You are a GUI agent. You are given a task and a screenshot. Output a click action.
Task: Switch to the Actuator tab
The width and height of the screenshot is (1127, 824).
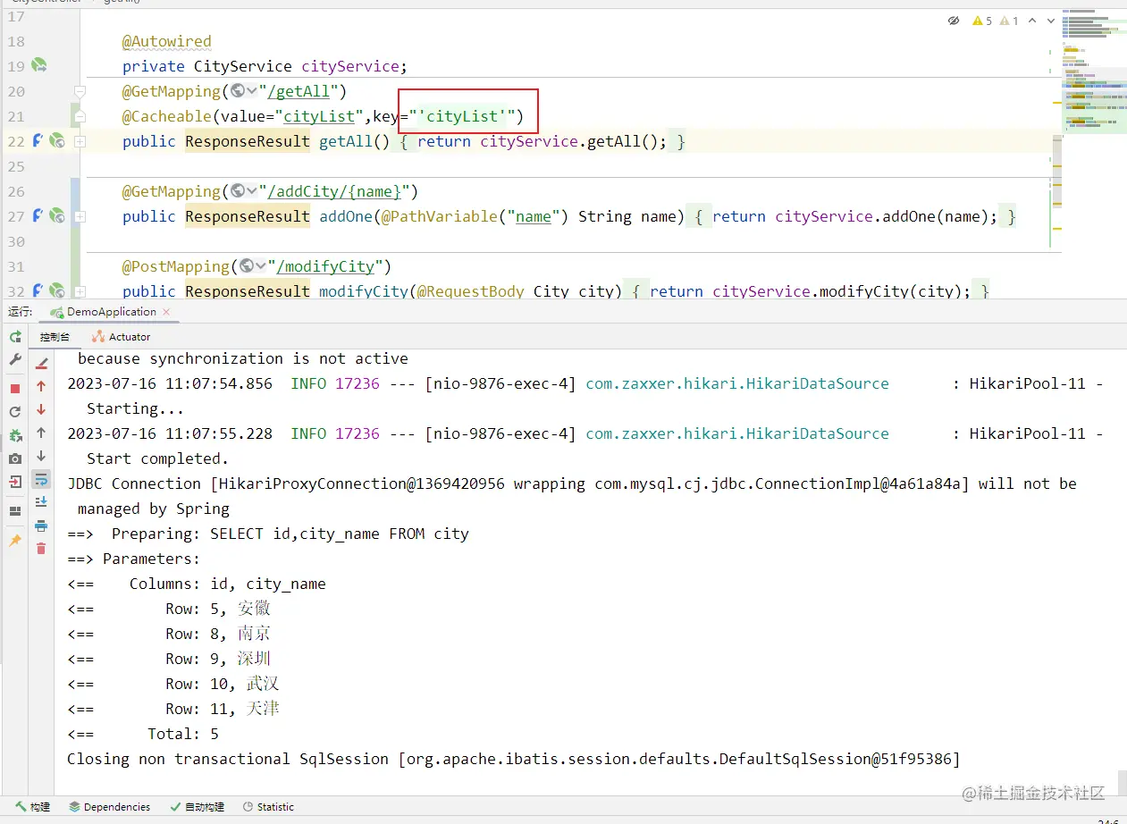coord(121,337)
